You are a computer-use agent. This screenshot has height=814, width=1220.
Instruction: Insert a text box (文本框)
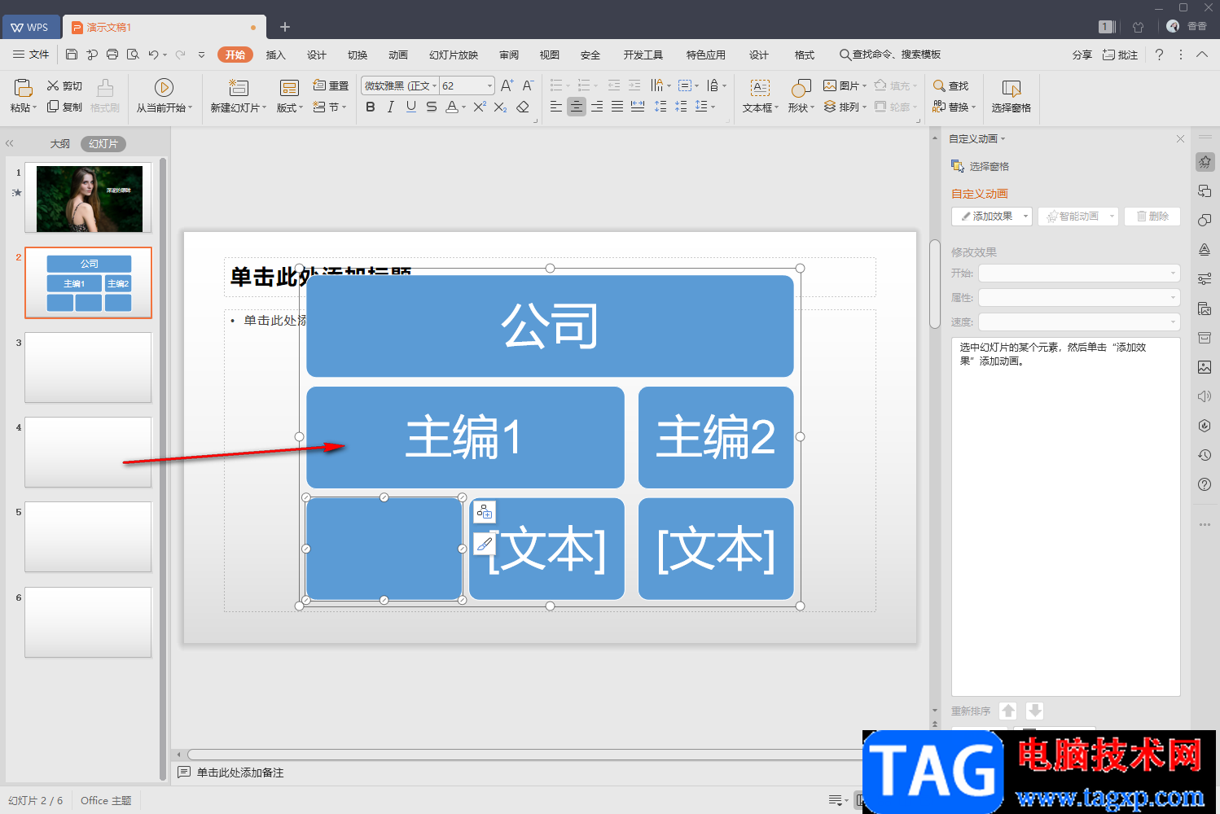point(760,95)
